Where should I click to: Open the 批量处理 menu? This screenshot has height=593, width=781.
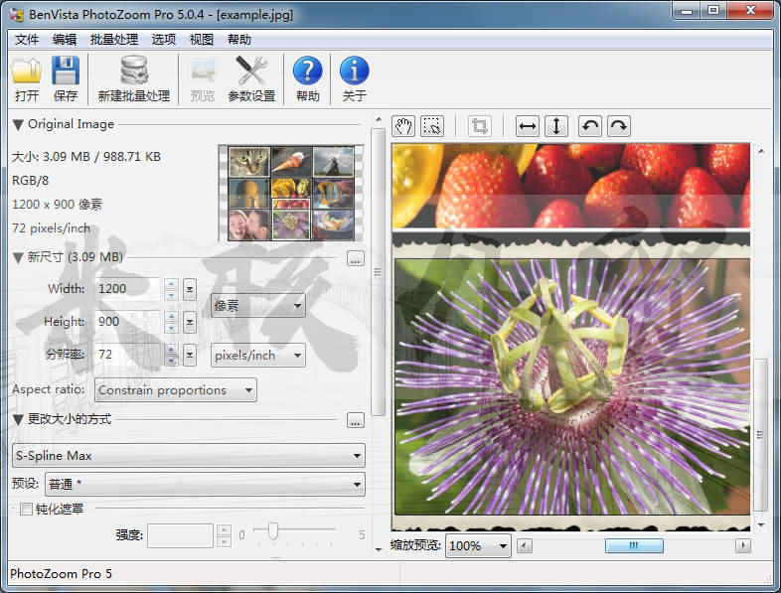pyautogui.click(x=114, y=40)
